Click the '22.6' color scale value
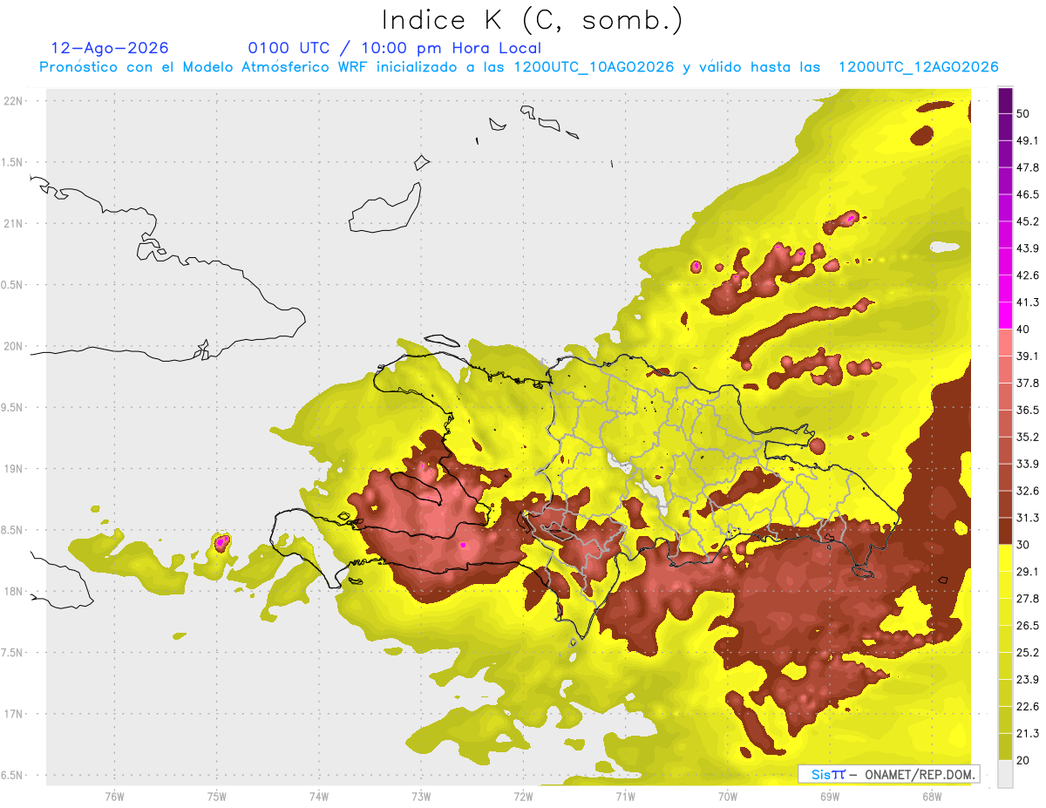Viewport: 1046px width, 808px height. click(1027, 707)
